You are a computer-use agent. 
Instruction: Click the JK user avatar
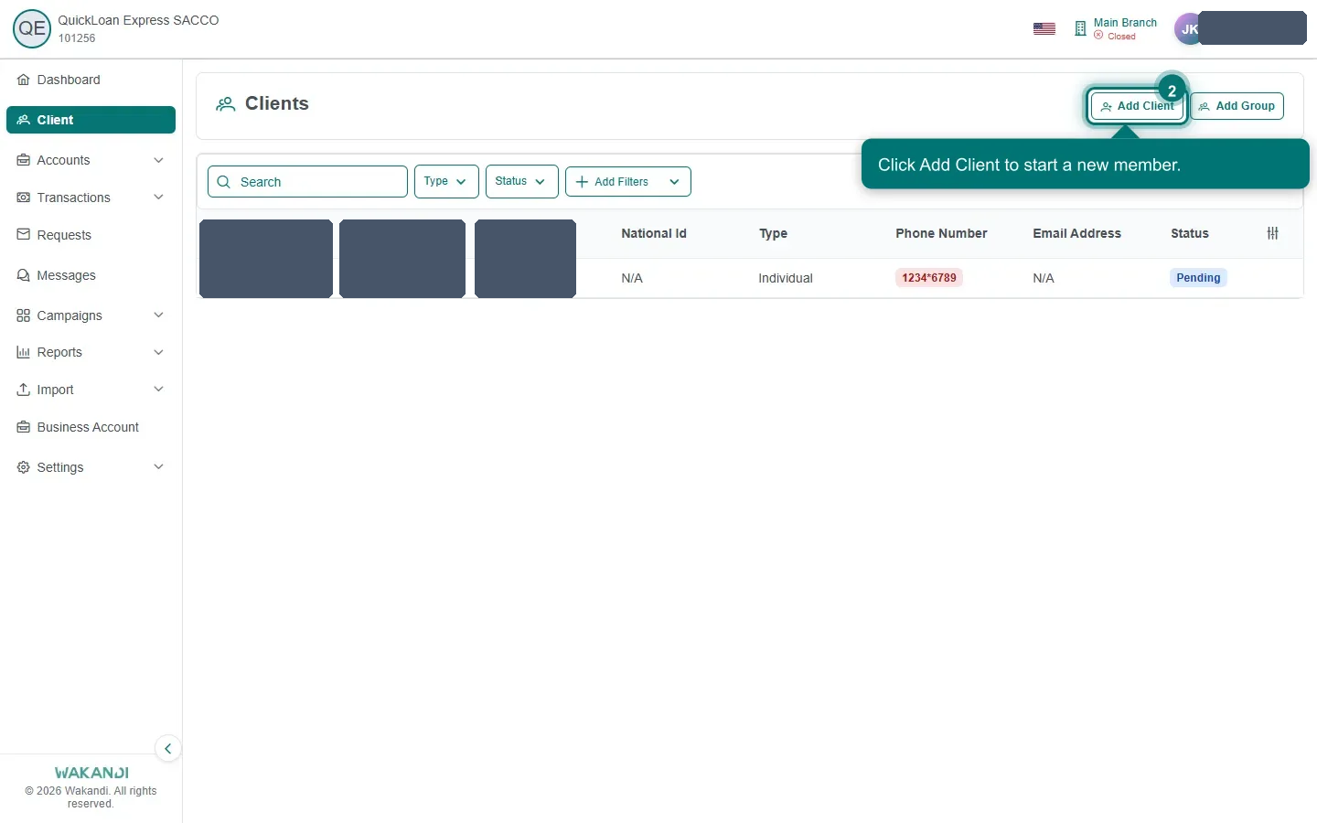point(1189,29)
